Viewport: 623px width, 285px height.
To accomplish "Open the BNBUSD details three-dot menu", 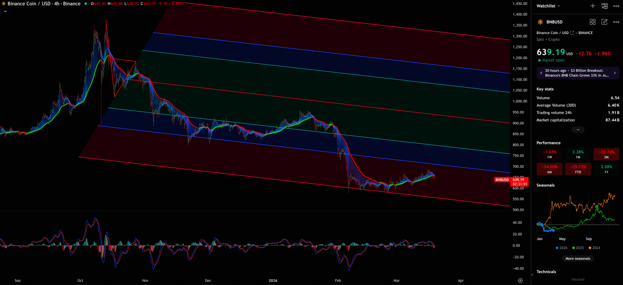I will coord(616,22).
